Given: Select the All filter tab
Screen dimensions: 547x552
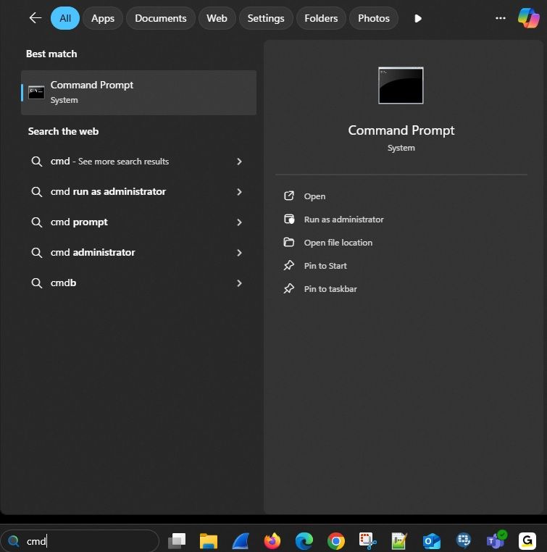Looking at the screenshot, I should [65, 18].
